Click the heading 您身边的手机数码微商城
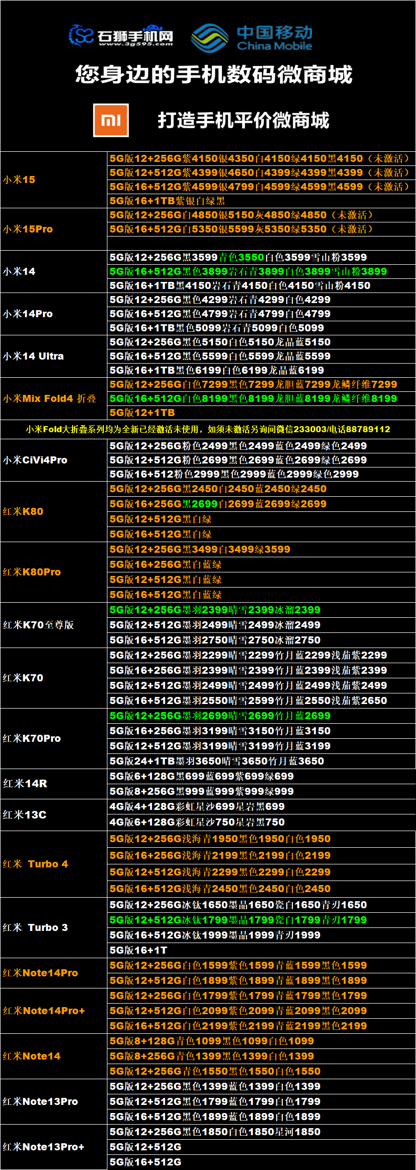This screenshot has height=1170, width=416. [214, 75]
